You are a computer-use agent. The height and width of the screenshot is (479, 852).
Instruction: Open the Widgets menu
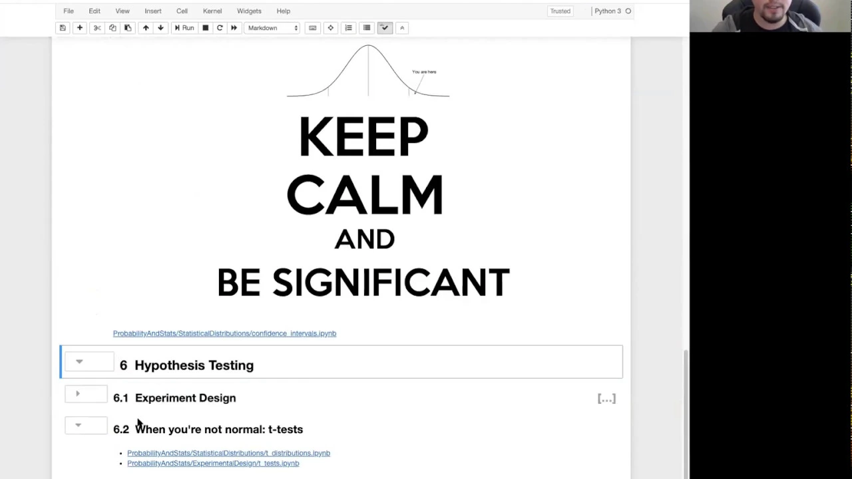point(249,11)
